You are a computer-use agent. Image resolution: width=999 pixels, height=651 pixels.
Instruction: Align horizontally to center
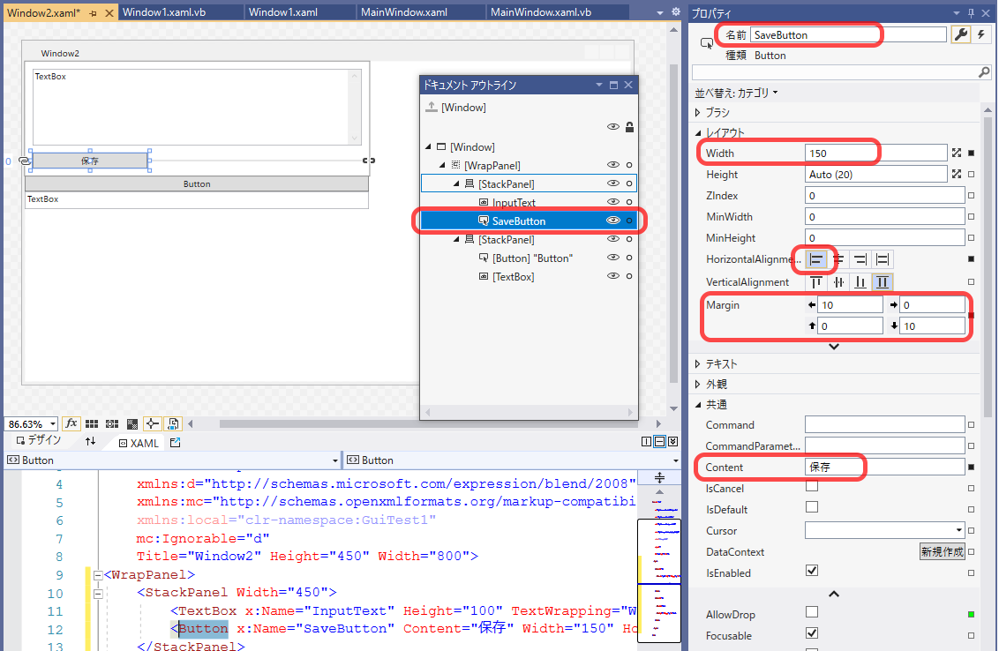pyautogui.click(x=838, y=259)
